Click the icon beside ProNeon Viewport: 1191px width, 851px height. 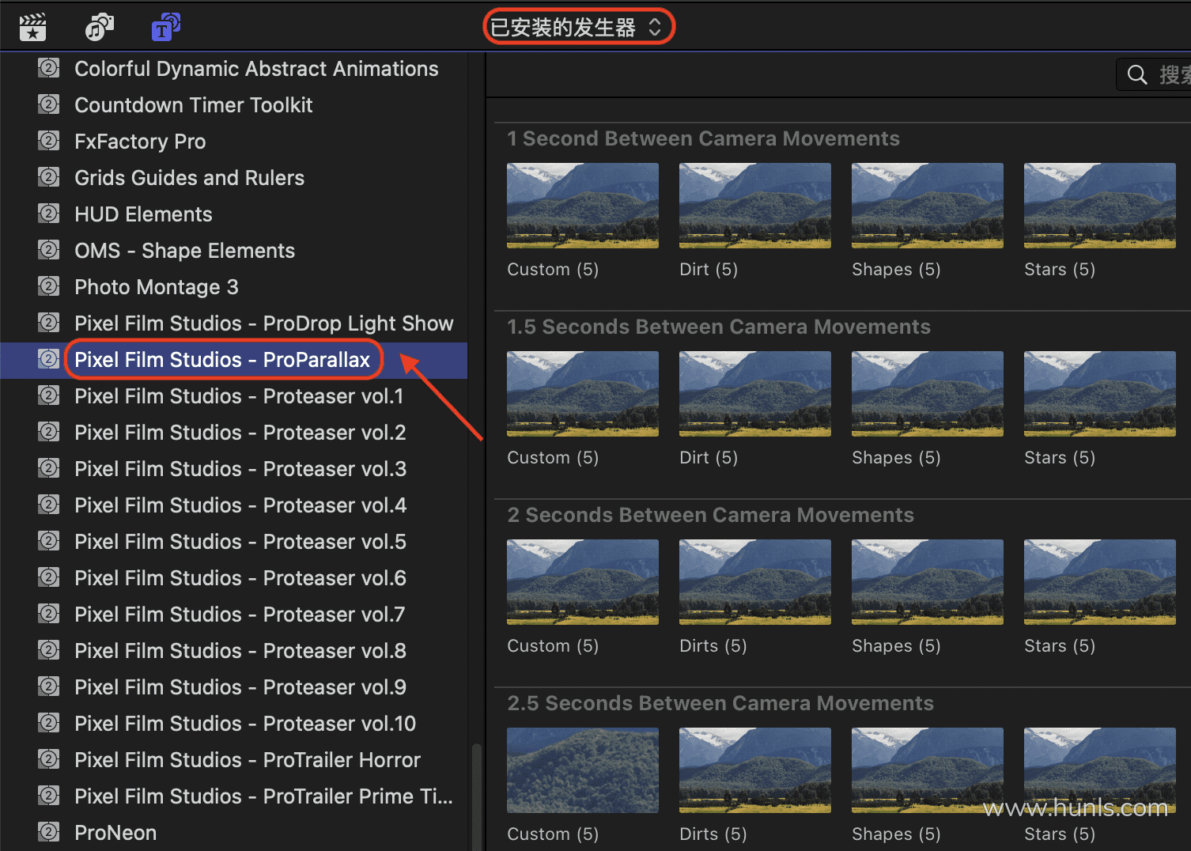point(49,832)
